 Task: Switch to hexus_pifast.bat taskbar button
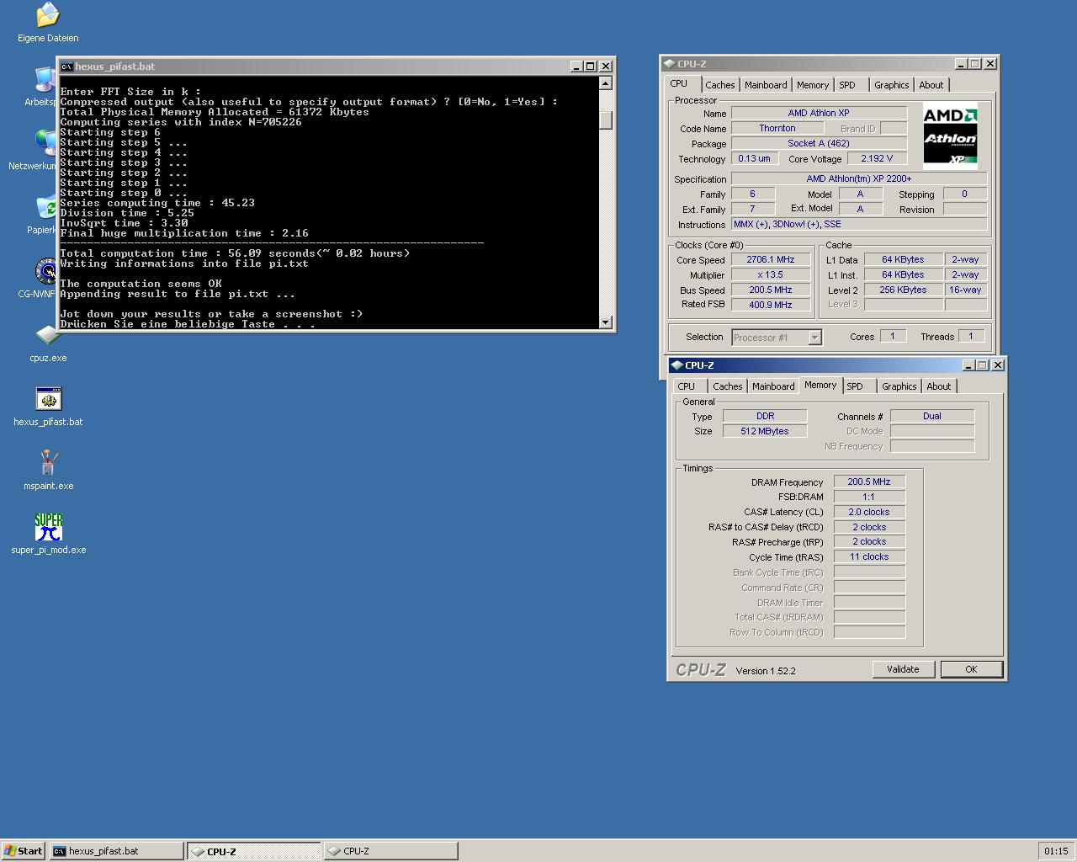click(116, 851)
